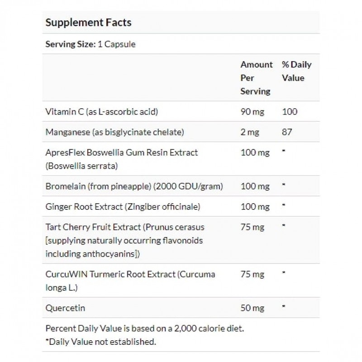The image size is (362, 362).
Task: Click the 100 daily value for Vitamin C
Action: click(290, 111)
